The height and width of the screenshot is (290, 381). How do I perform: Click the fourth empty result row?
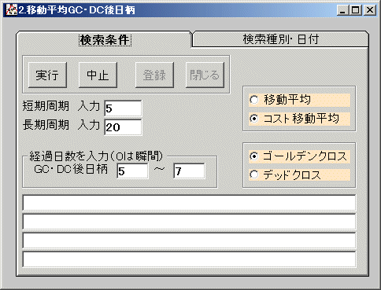(x=189, y=259)
